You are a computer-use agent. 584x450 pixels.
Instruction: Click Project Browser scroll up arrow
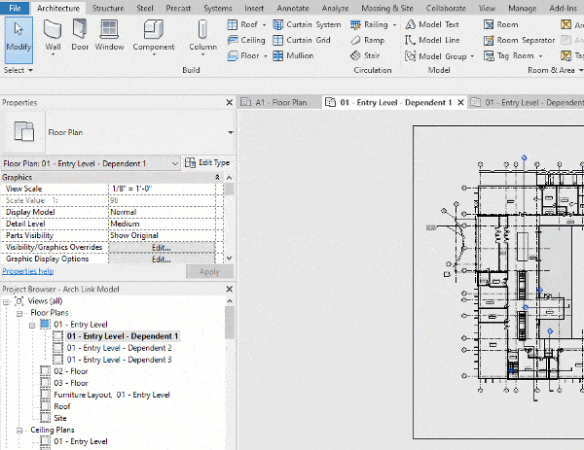click(230, 301)
